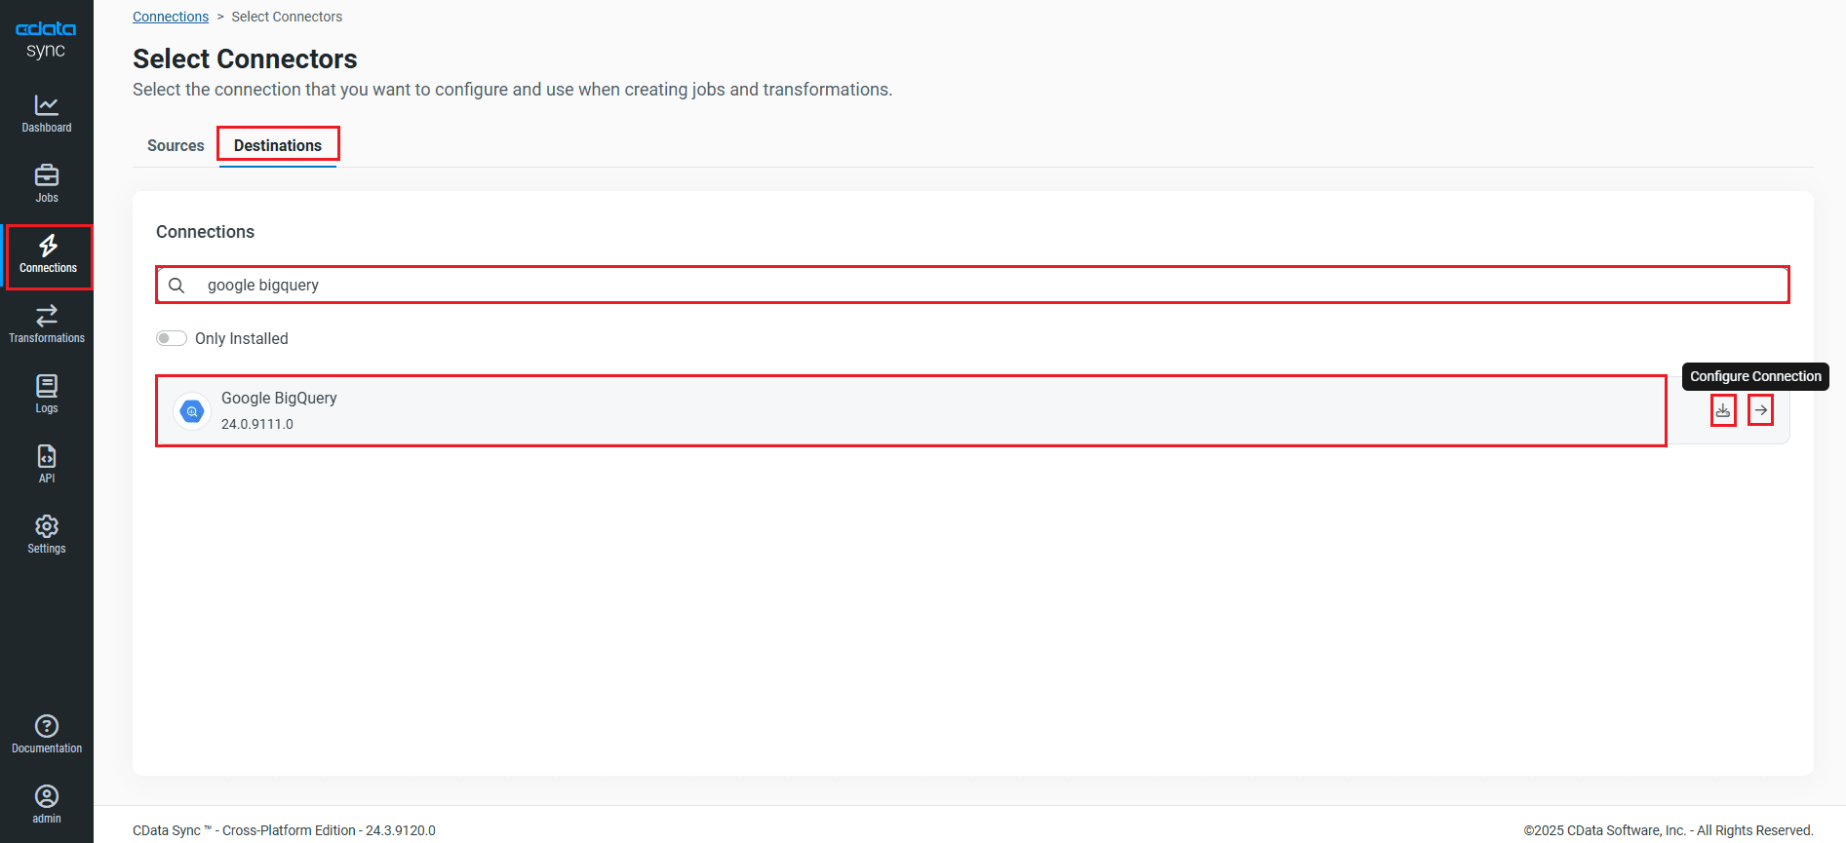The height and width of the screenshot is (843, 1846).
Task: Open Transformations page
Action: pos(47,325)
